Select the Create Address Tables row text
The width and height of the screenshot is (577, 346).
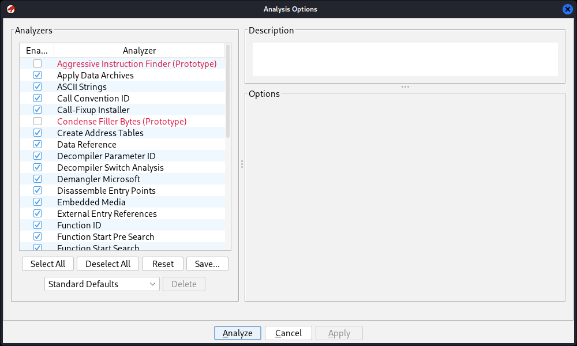[x=100, y=133]
